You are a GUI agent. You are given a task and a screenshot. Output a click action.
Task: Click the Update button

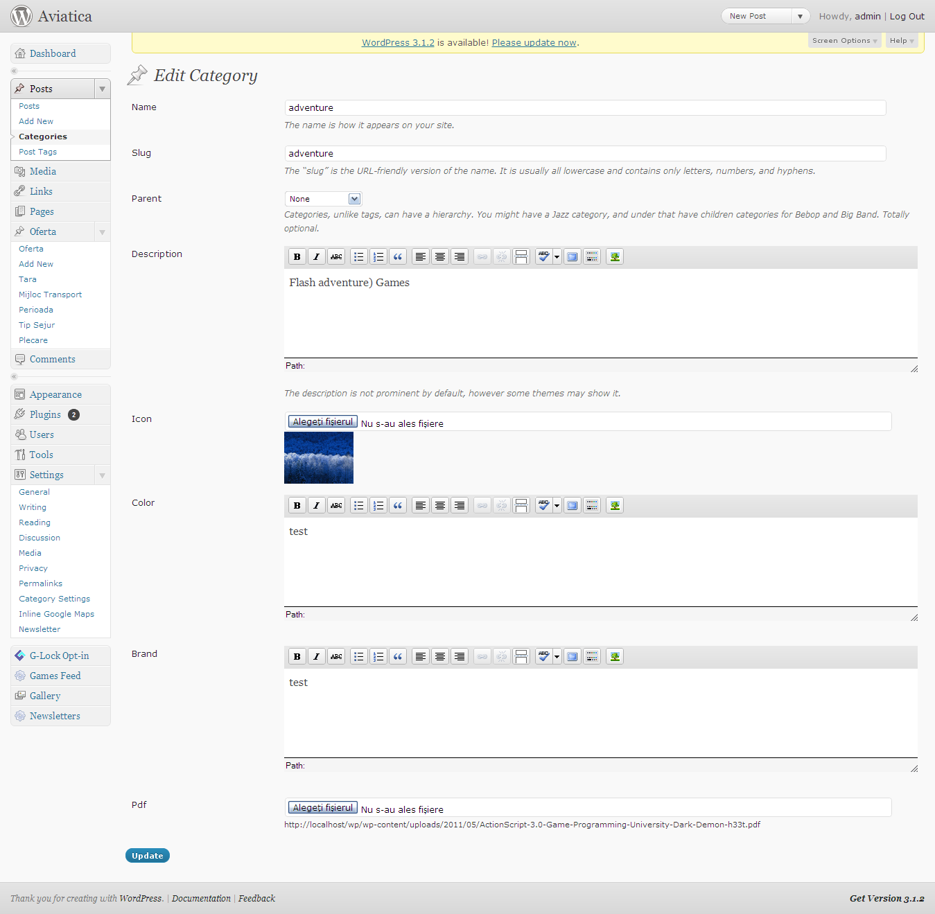[148, 856]
